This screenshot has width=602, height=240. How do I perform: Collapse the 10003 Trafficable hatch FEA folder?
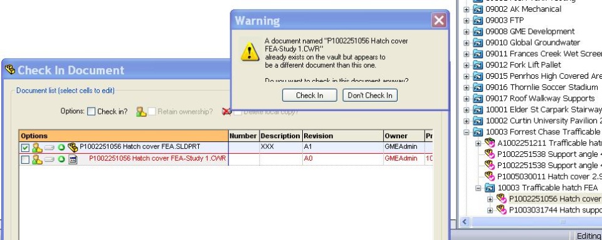(x=478, y=188)
